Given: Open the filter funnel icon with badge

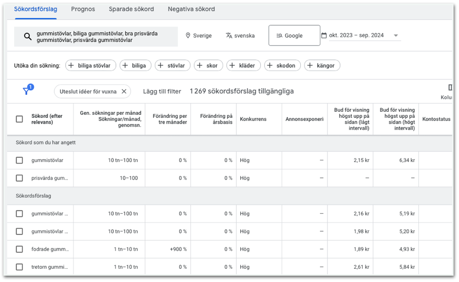Looking at the screenshot, I should pyautogui.click(x=28, y=89).
